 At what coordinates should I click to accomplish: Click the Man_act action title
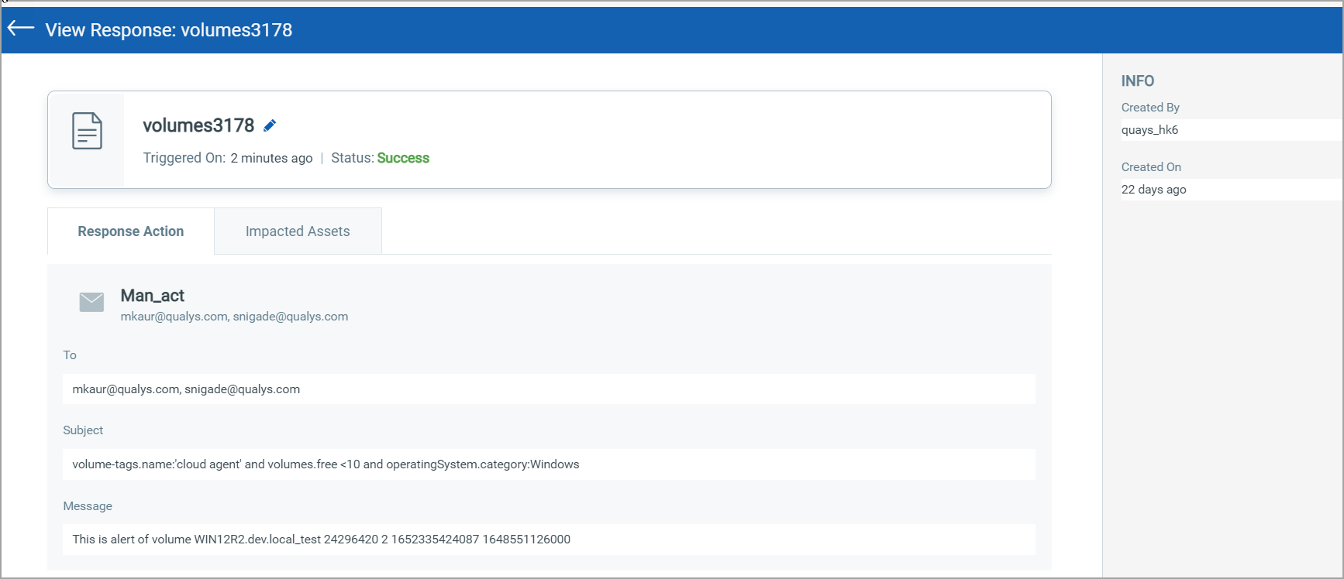click(x=152, y=296)
